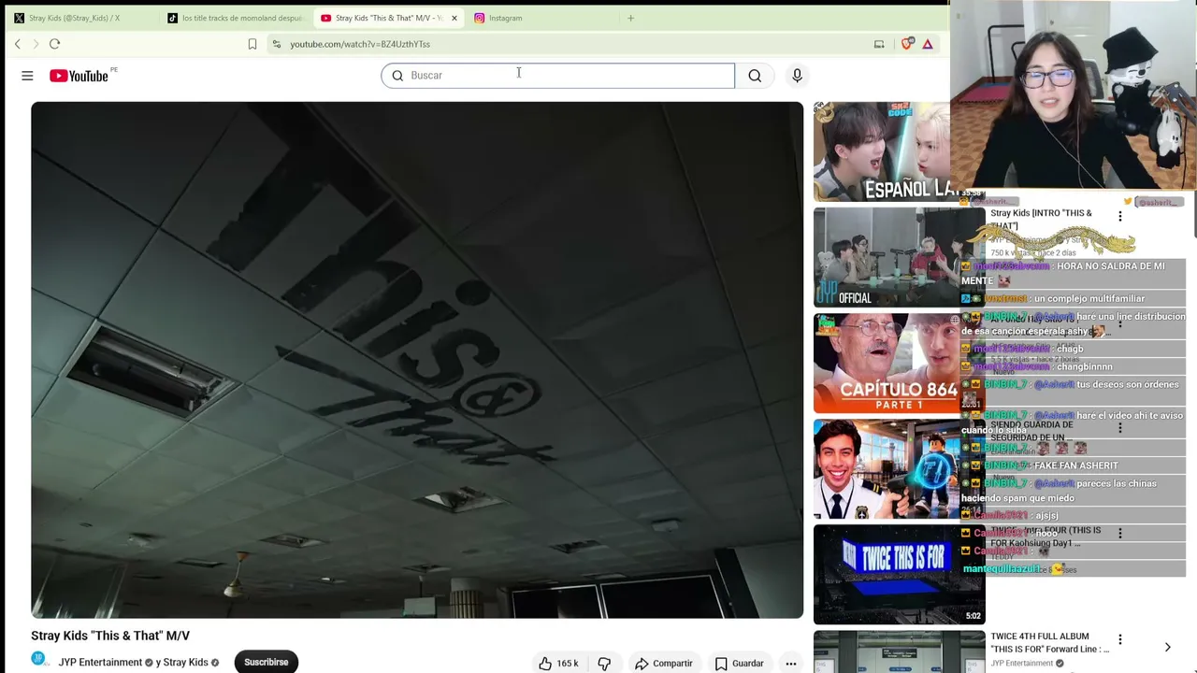This screenshot has width=1197, height=673.
Task: Open options menu for TWICE Kaohsiung Day1 video
Action: click(x=1120, y=534)
